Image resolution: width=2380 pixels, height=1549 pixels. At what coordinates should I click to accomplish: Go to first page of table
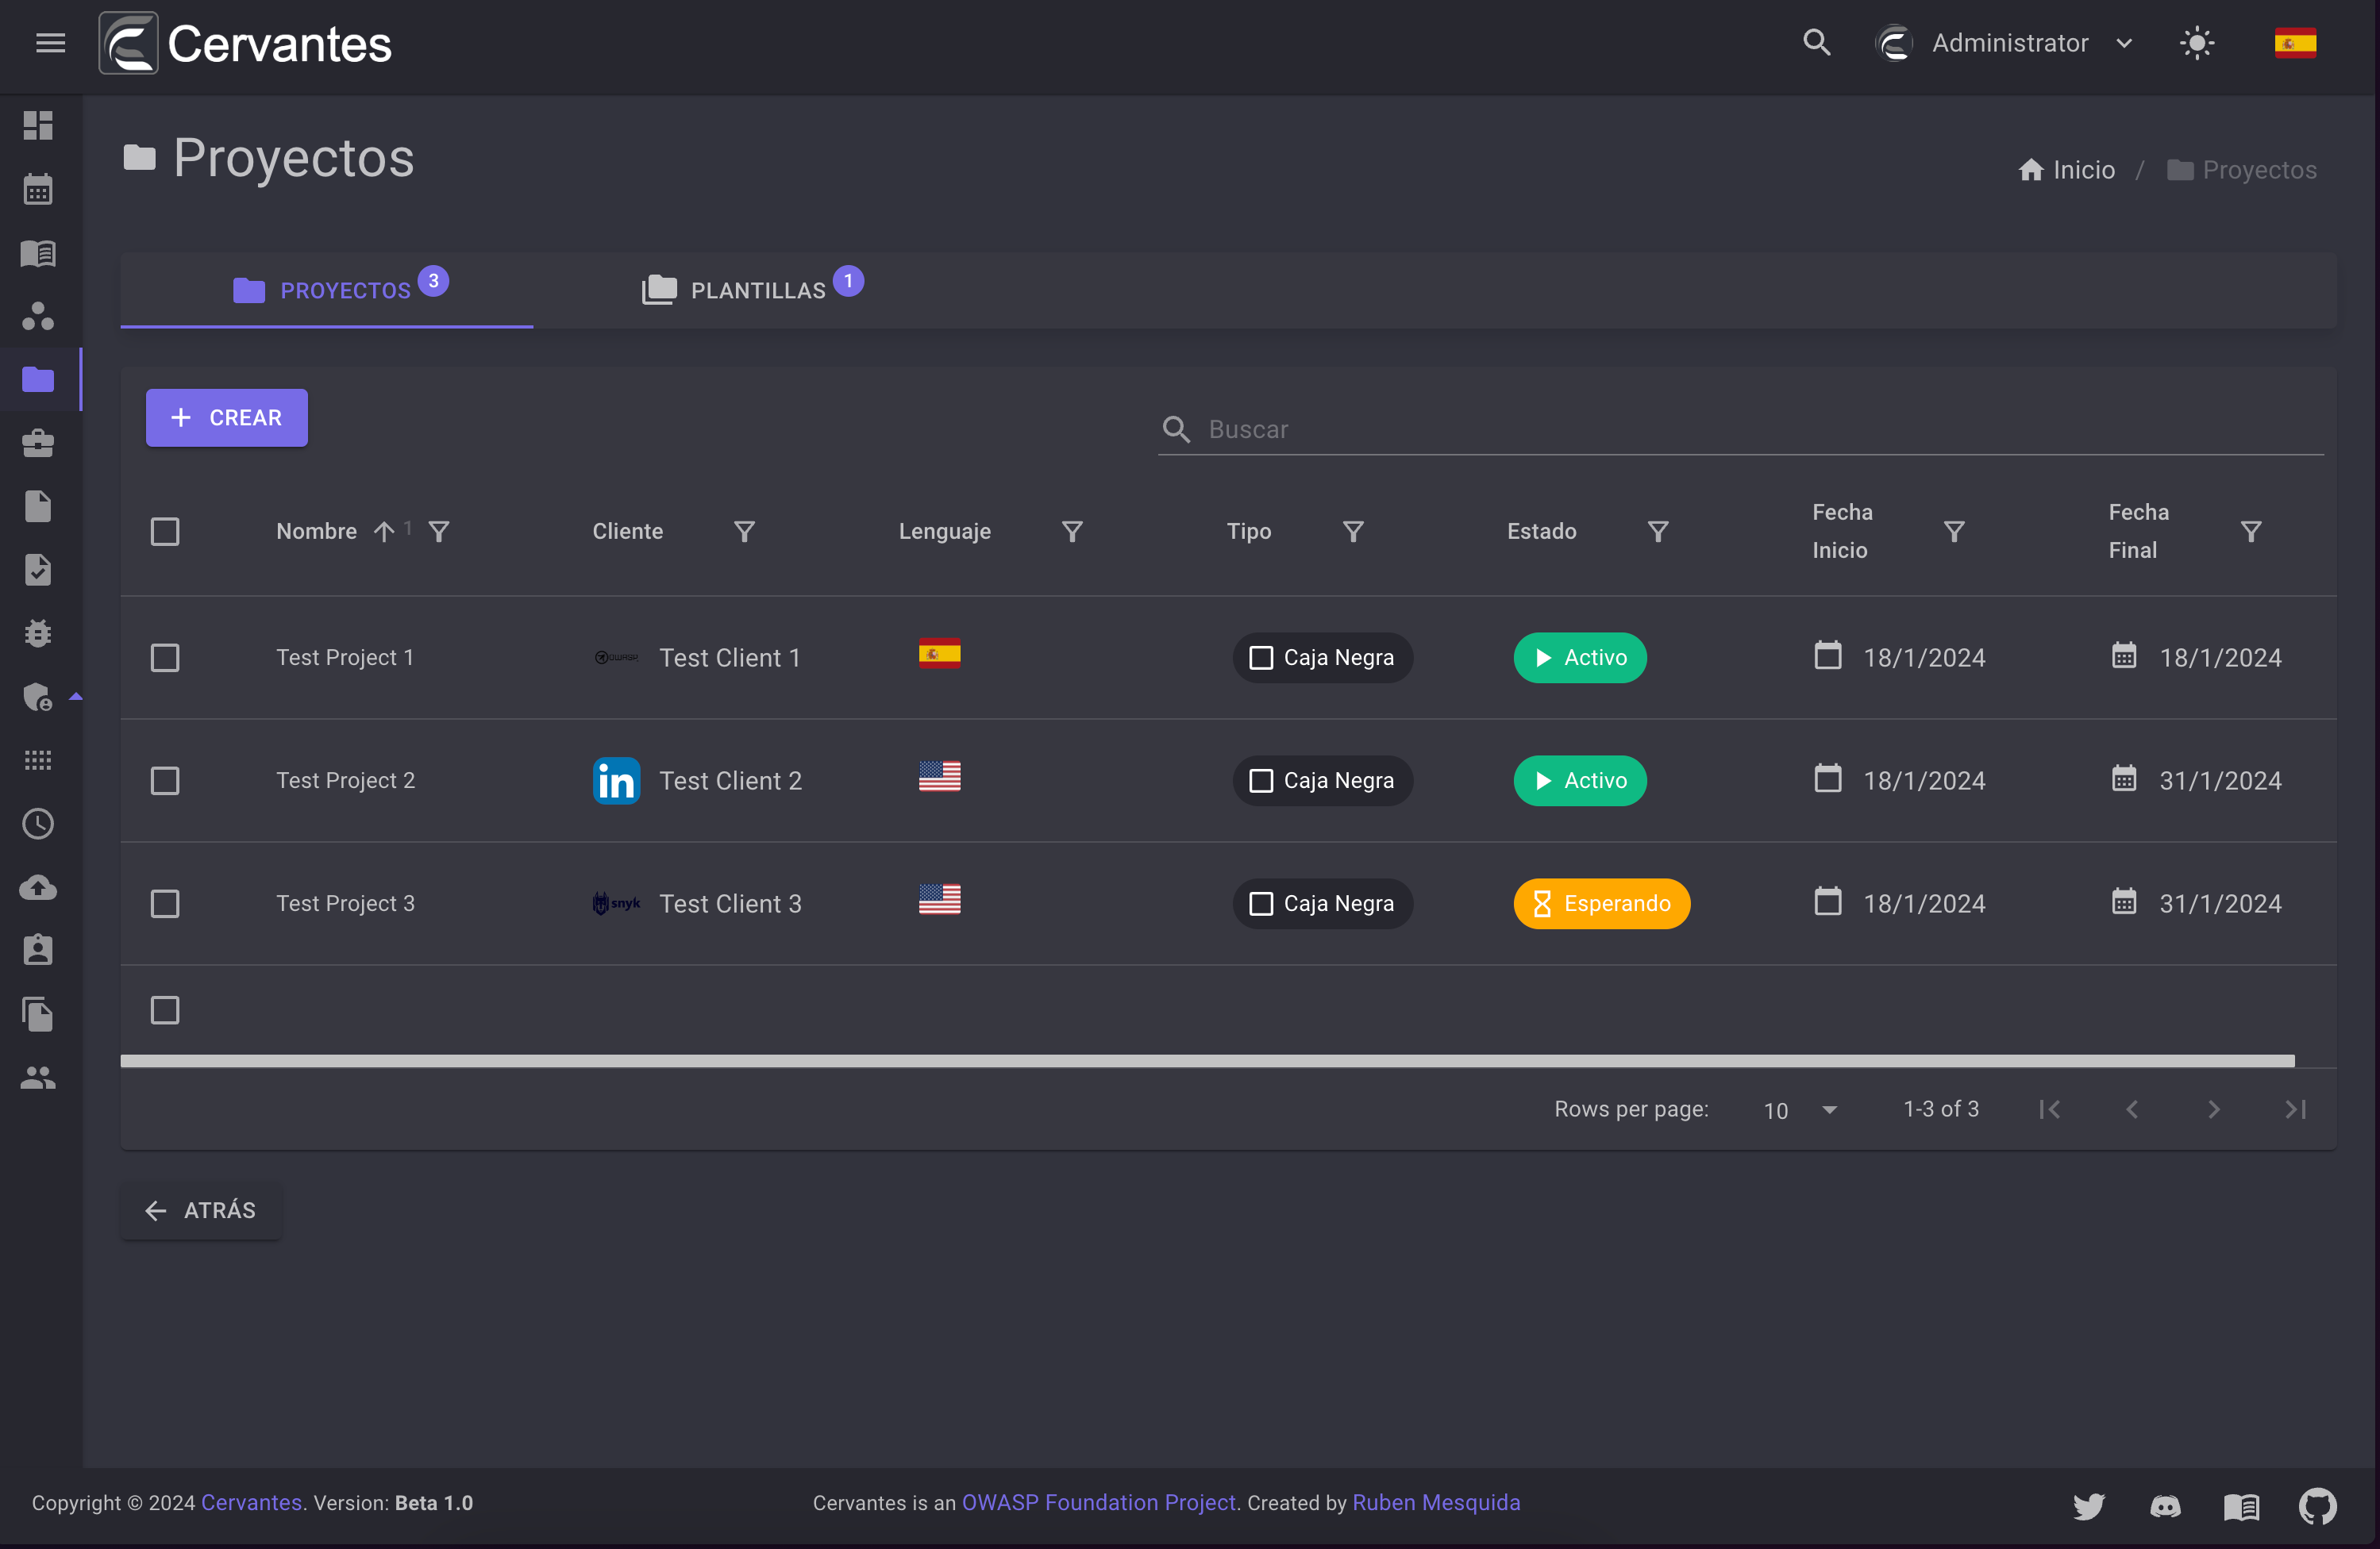tap(2049, 1109)
